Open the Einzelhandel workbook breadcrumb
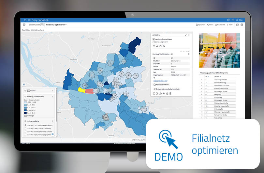The height and width of the screenshot is (173, 264). pos(34,24)
